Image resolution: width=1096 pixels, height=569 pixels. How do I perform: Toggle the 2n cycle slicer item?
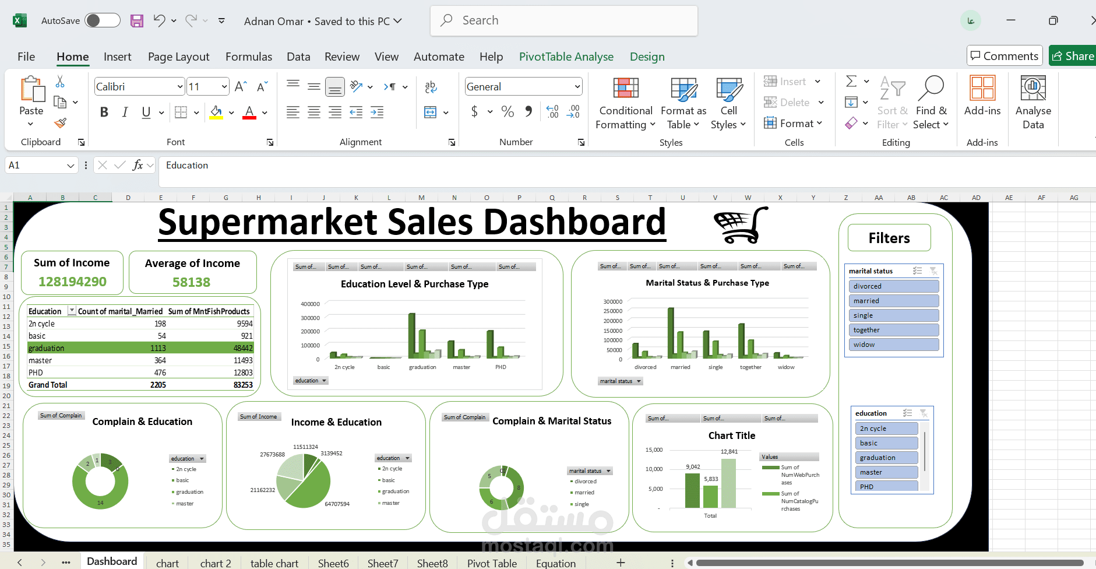click(886, 428)
